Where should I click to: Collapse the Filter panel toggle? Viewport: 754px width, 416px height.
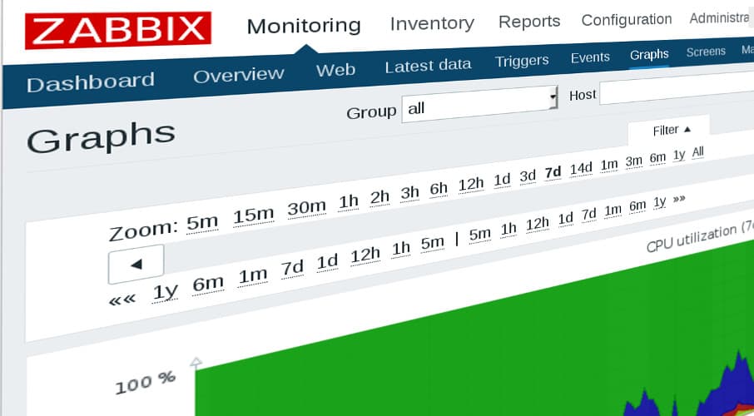[672, 130]
